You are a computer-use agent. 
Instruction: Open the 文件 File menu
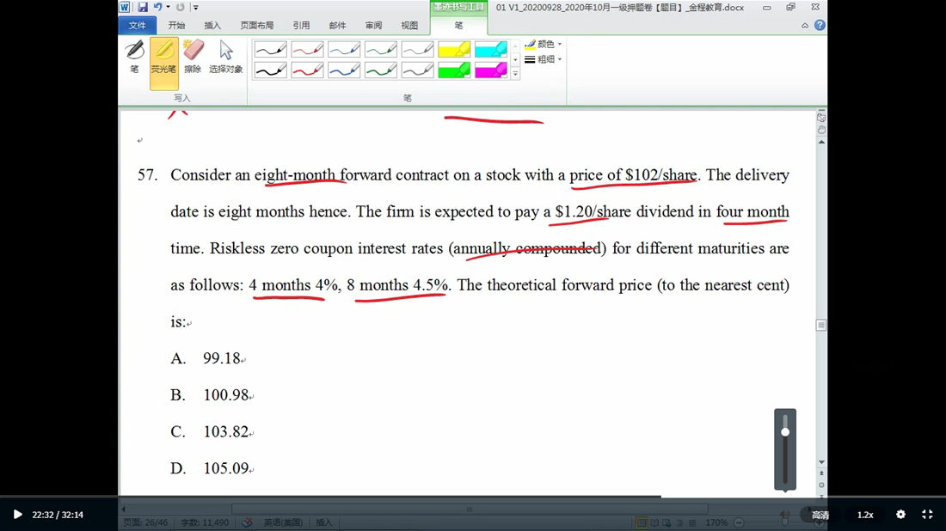tap(138, 25)
